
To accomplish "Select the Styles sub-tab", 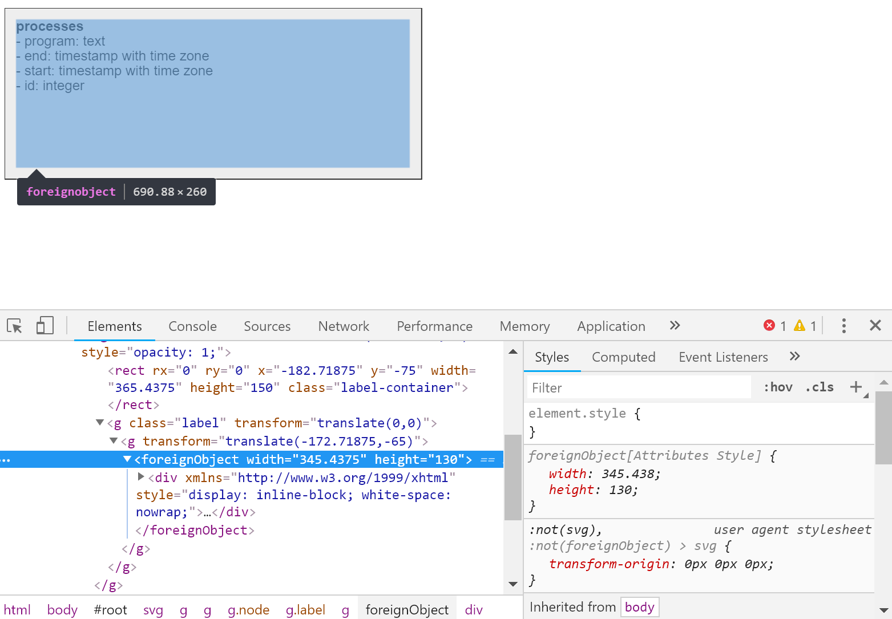I will point(552,357).
